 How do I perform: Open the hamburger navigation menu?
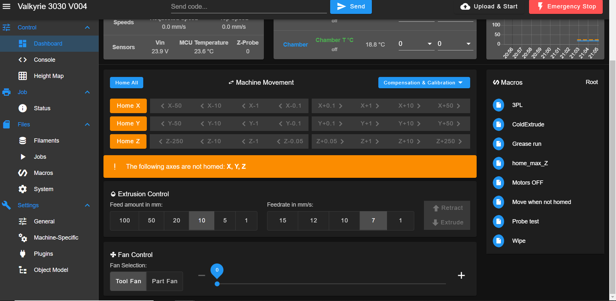click(6, 6)
